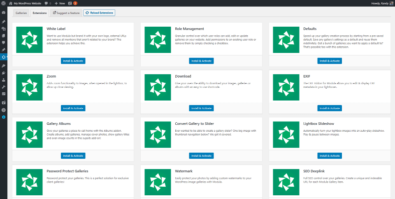Open the Comments sidebar menu icon
This screenshot has width=395, height=199.
tap(3, 43)
